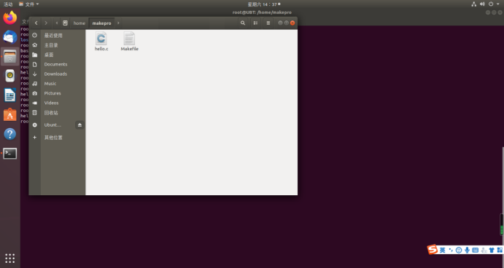Open Rhythmbox music player in dock

point(10,76)
